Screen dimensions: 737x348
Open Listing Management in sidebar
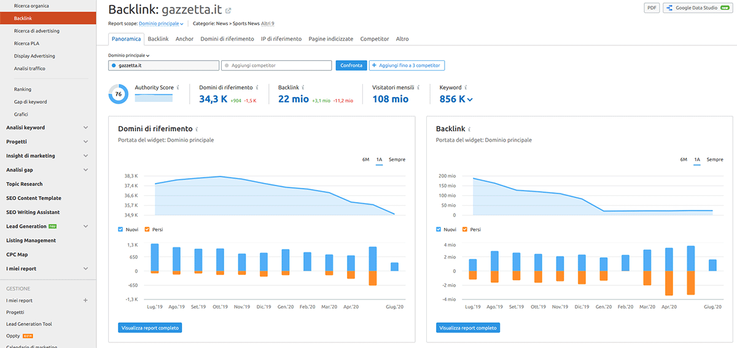pyautogui.click(x=31, y=241)
